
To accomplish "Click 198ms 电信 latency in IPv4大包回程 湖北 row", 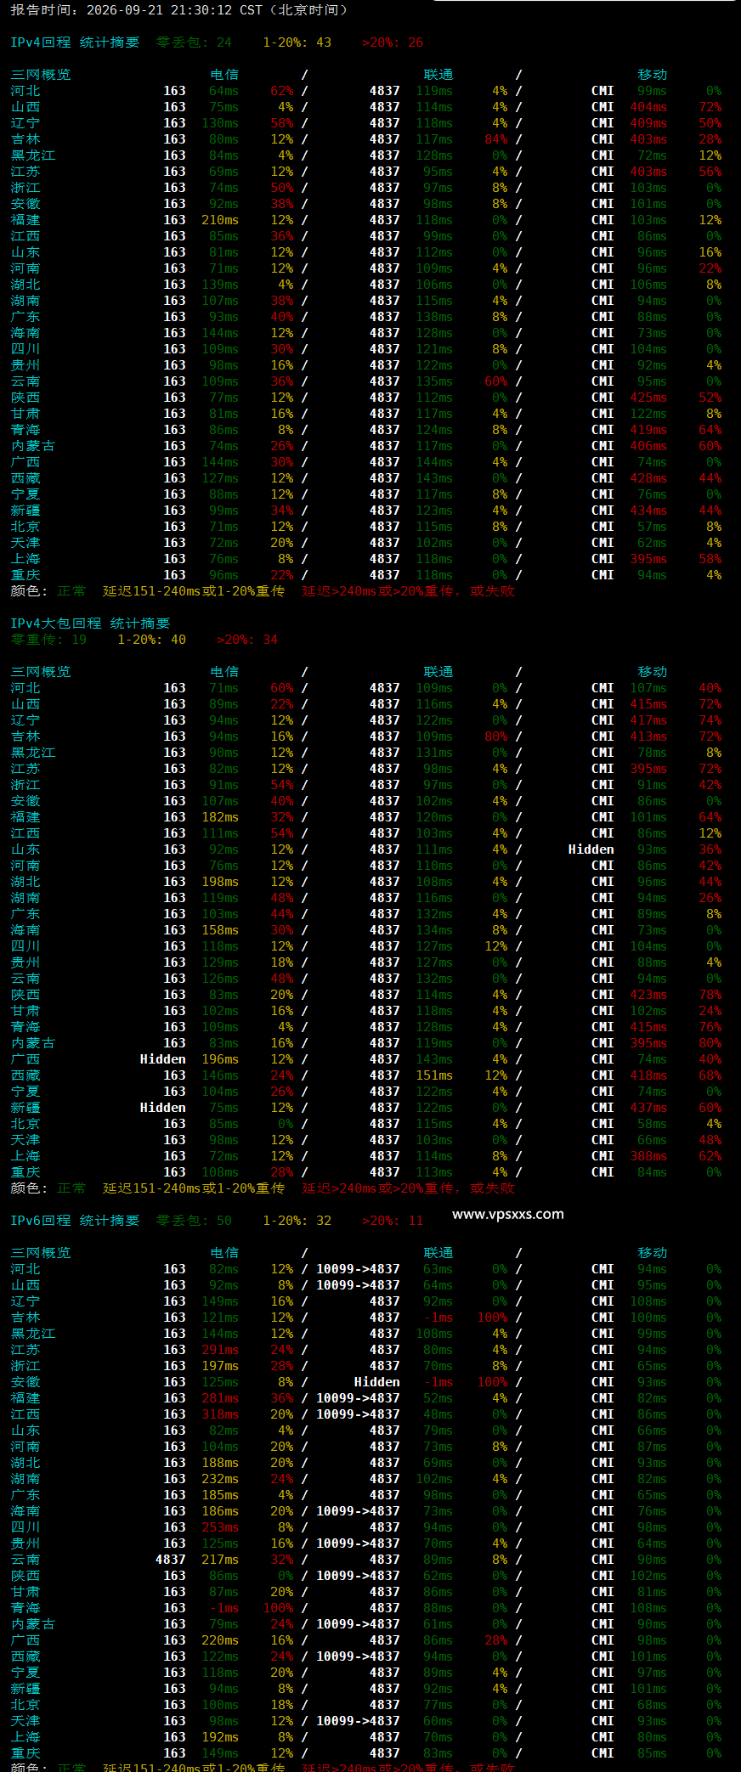I will coord(220,882).
